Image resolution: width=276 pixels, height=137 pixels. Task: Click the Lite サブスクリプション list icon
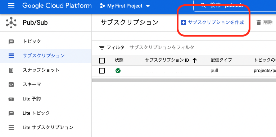coord(11,128)
